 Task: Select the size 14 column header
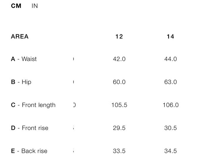pyautogui.click(x=170, y=37)
